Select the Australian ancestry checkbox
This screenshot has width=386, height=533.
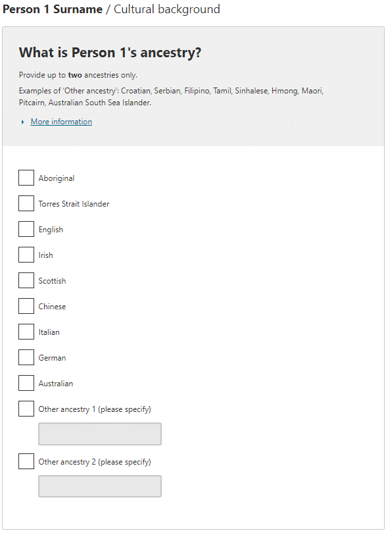point(26,383)
